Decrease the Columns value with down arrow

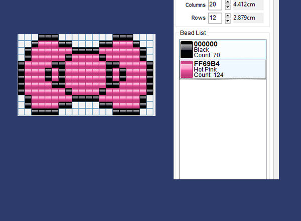pos(228,8)
